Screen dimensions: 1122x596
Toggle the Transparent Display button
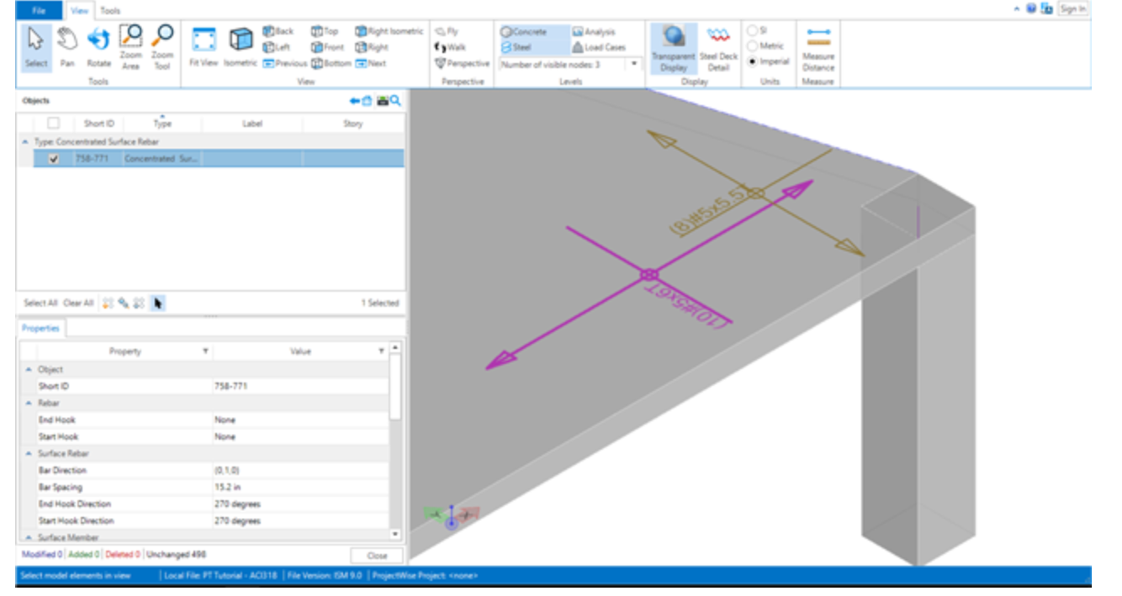tap(673, 48)
